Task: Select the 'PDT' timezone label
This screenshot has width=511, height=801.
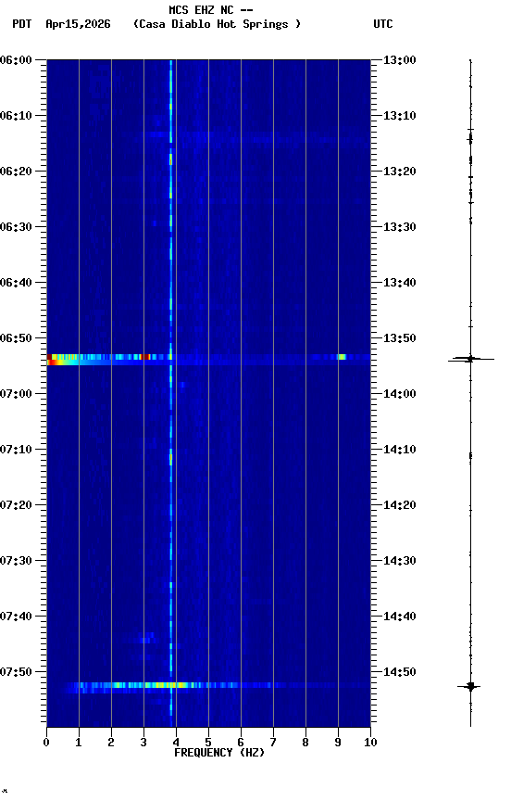Action: click(x=22, y=24)
